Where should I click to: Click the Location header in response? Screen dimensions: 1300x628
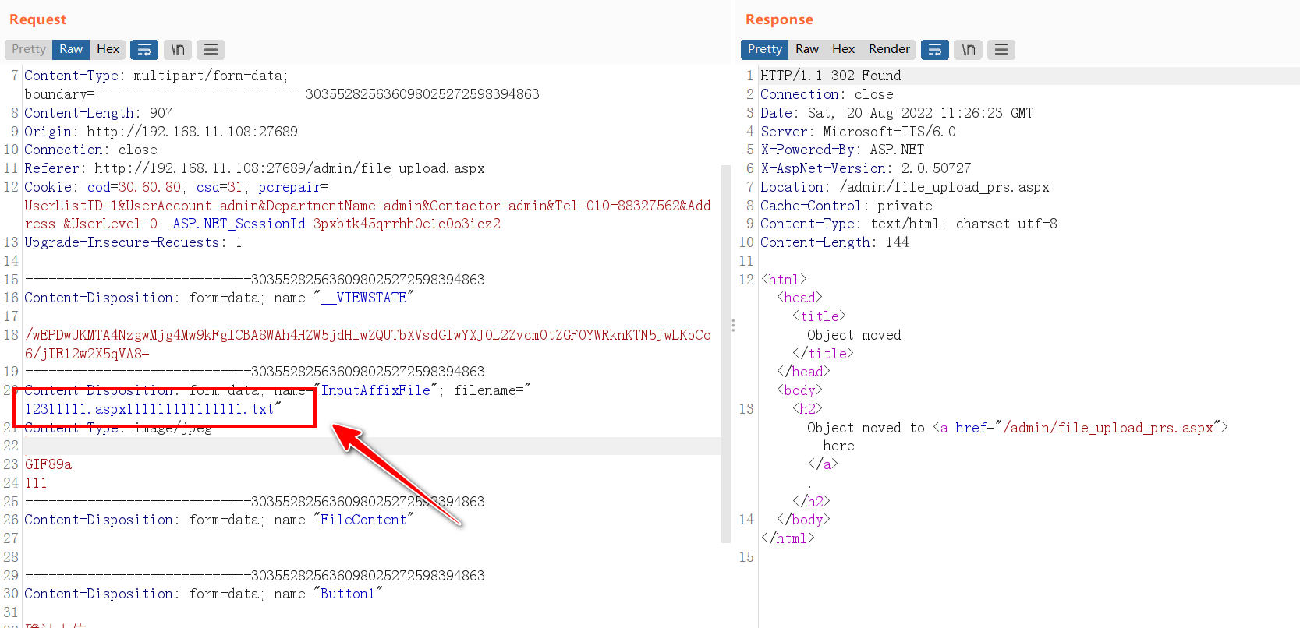tap(905, 187)
